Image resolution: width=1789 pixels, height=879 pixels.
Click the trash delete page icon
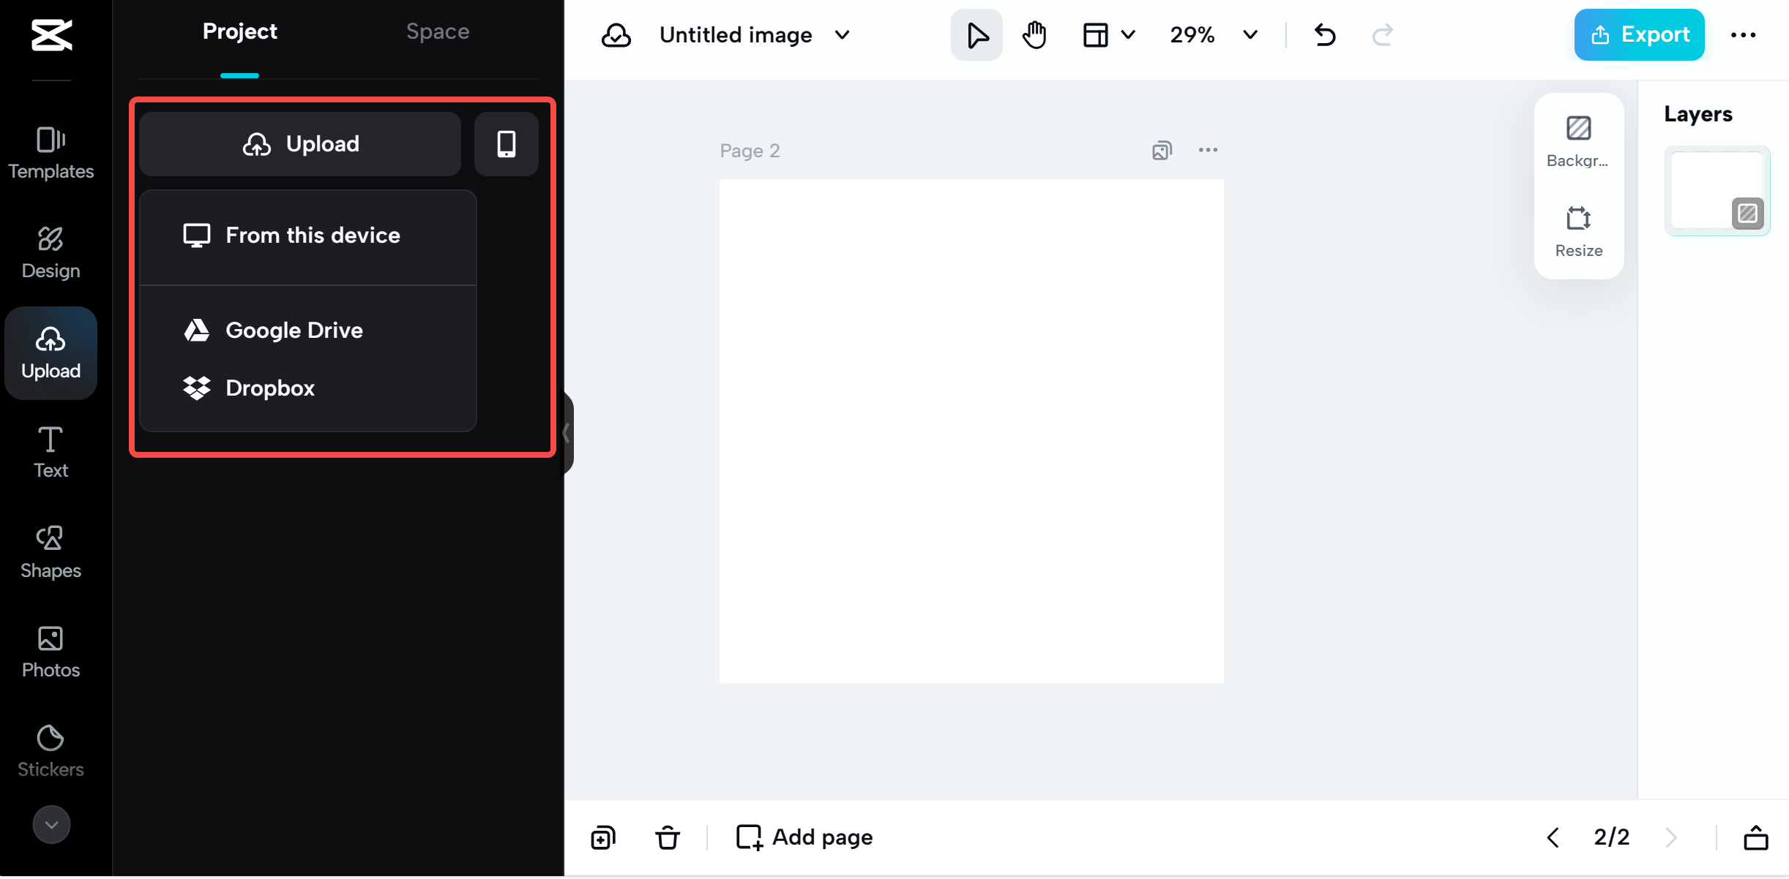coord(667,837)
